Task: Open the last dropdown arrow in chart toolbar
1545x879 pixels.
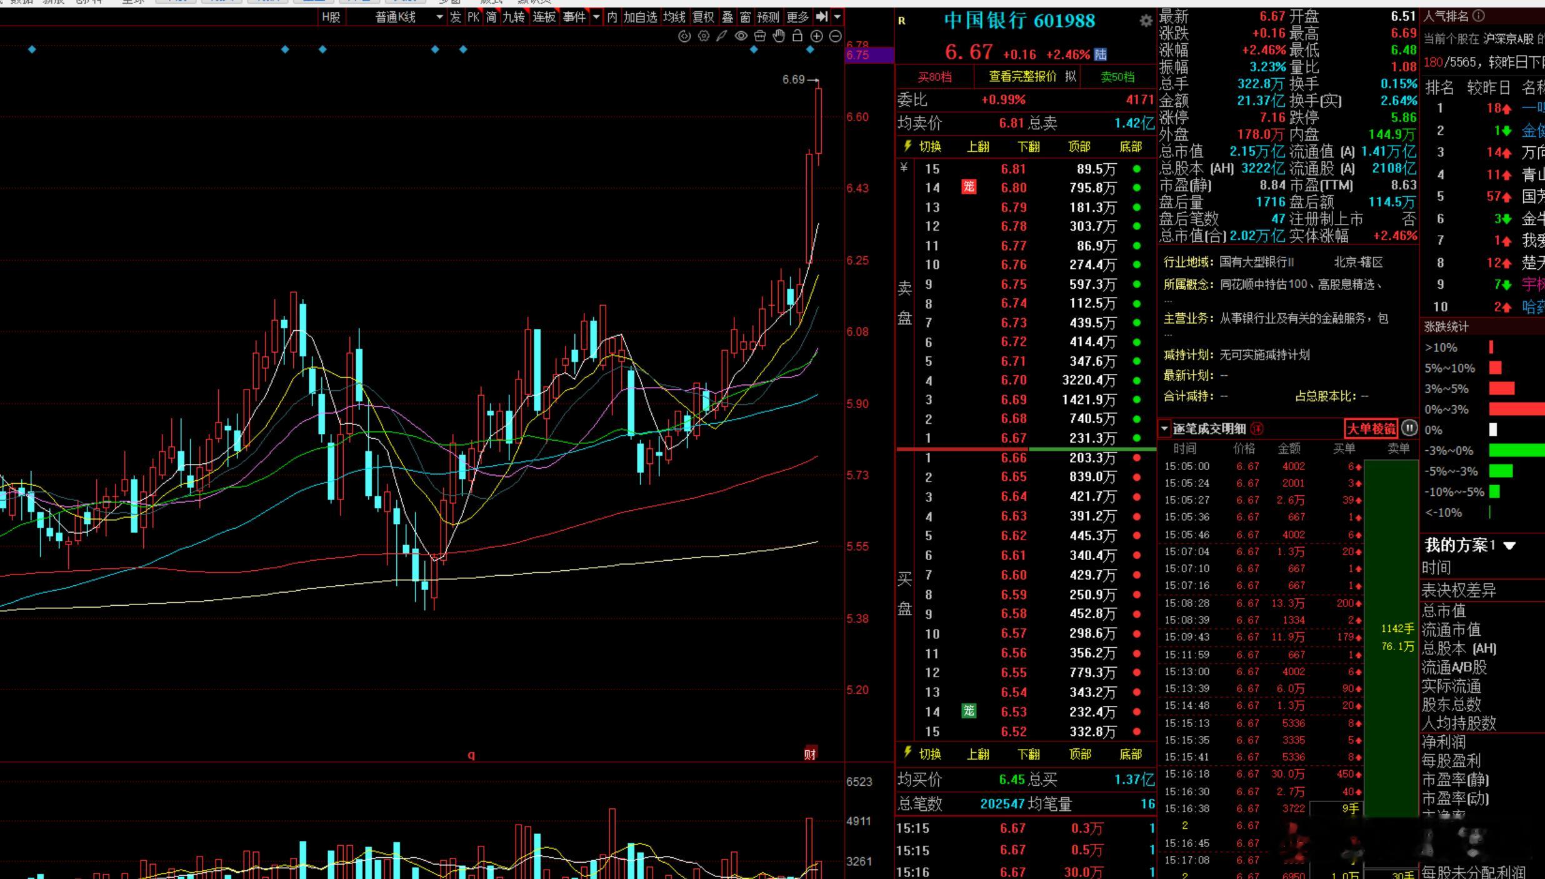Action: (x=837, y=17)
